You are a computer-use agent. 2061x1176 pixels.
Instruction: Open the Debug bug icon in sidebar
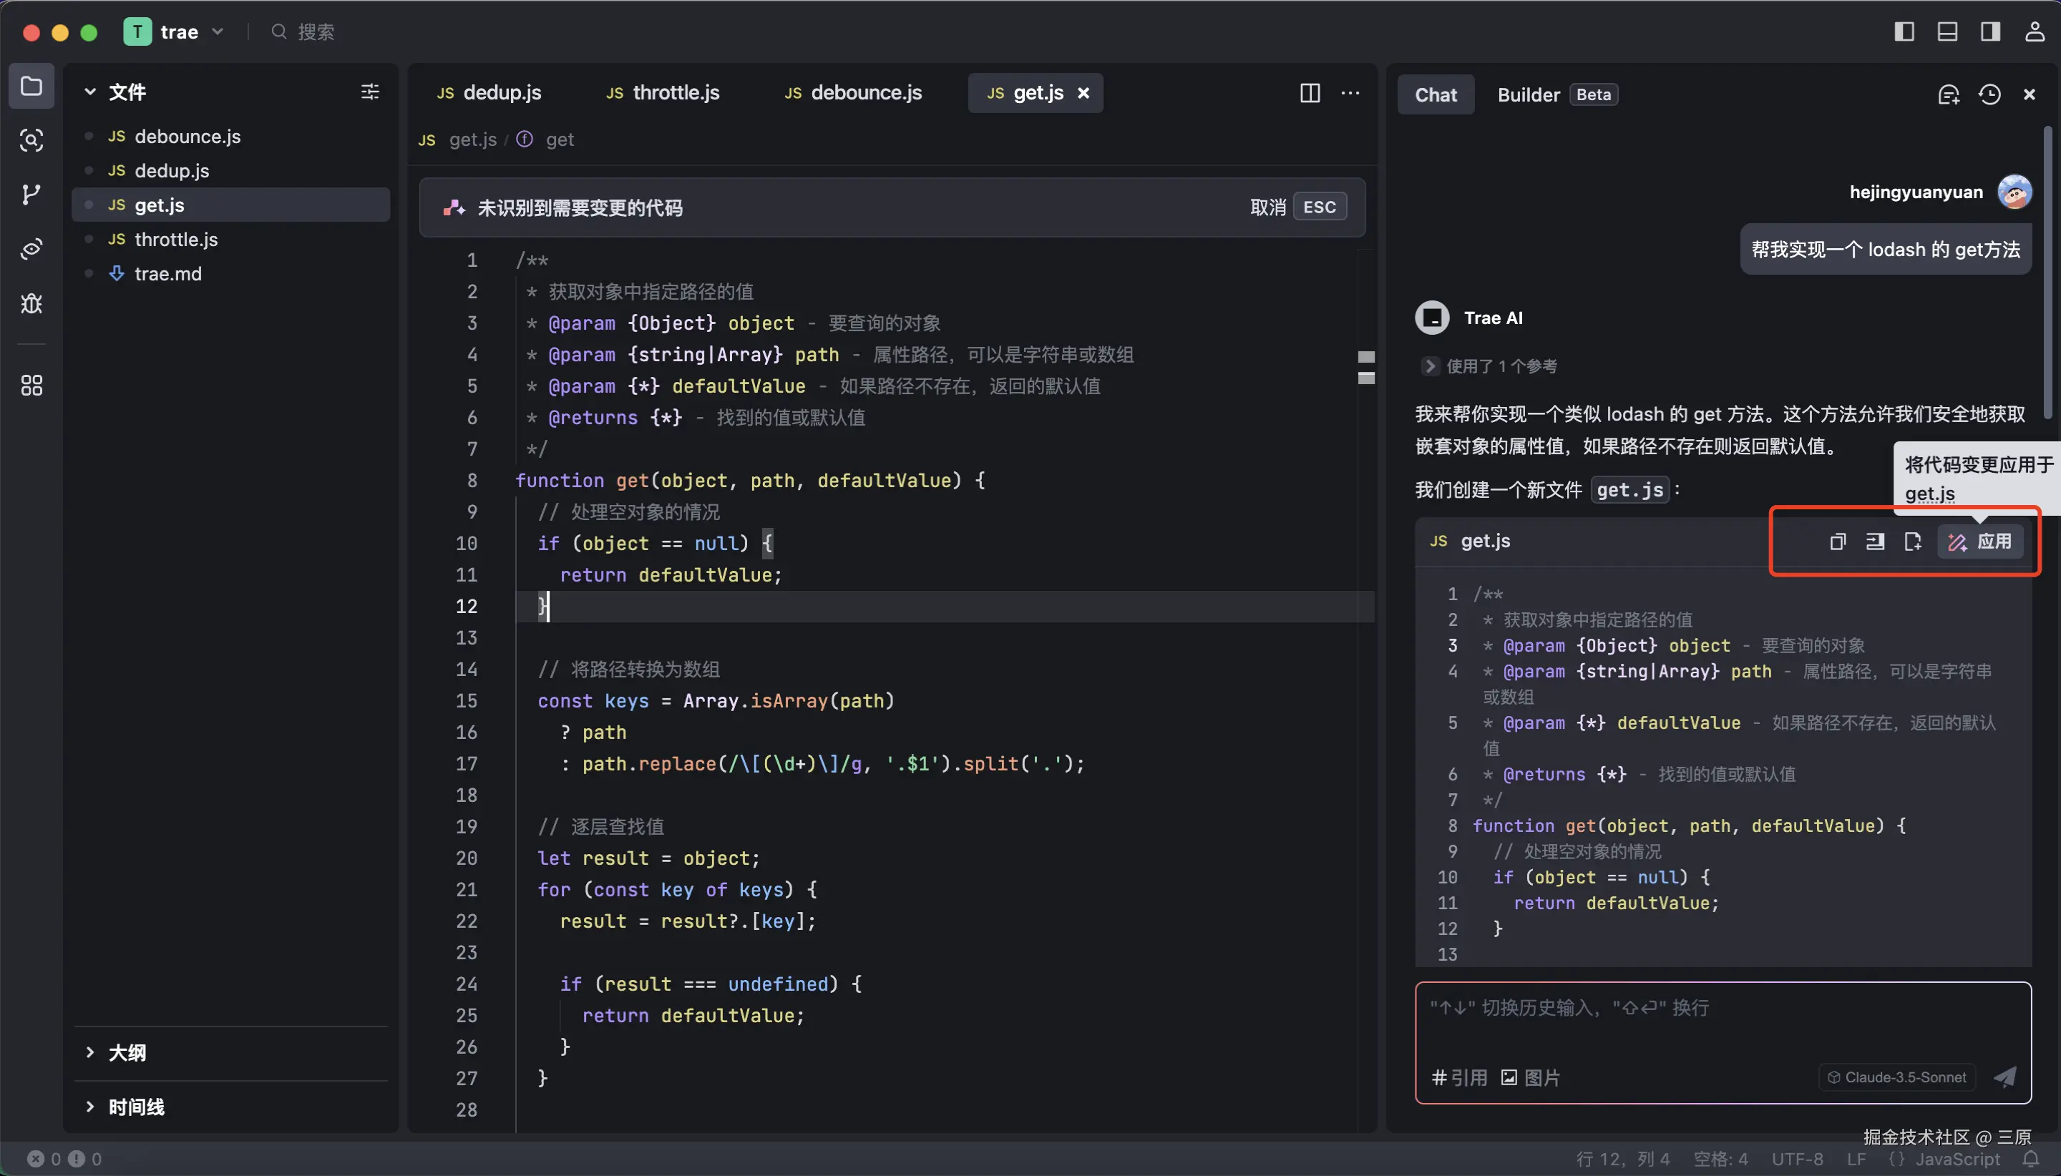(x=31, y=304)
